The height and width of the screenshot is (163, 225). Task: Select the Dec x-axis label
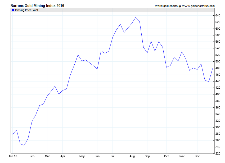pyautogui.click(x=197, y=156)
